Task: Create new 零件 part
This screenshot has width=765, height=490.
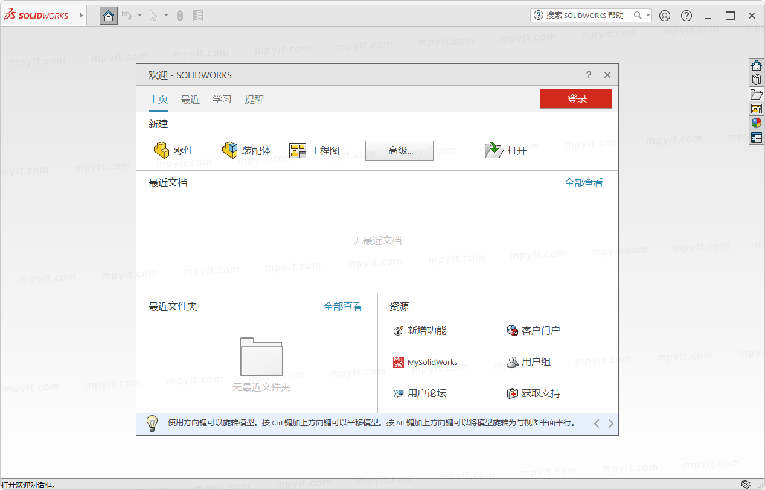Action: [173, 150]
